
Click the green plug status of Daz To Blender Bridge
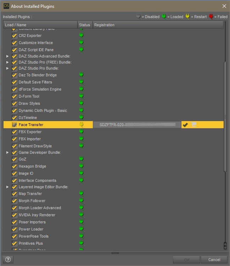[82, 75]
